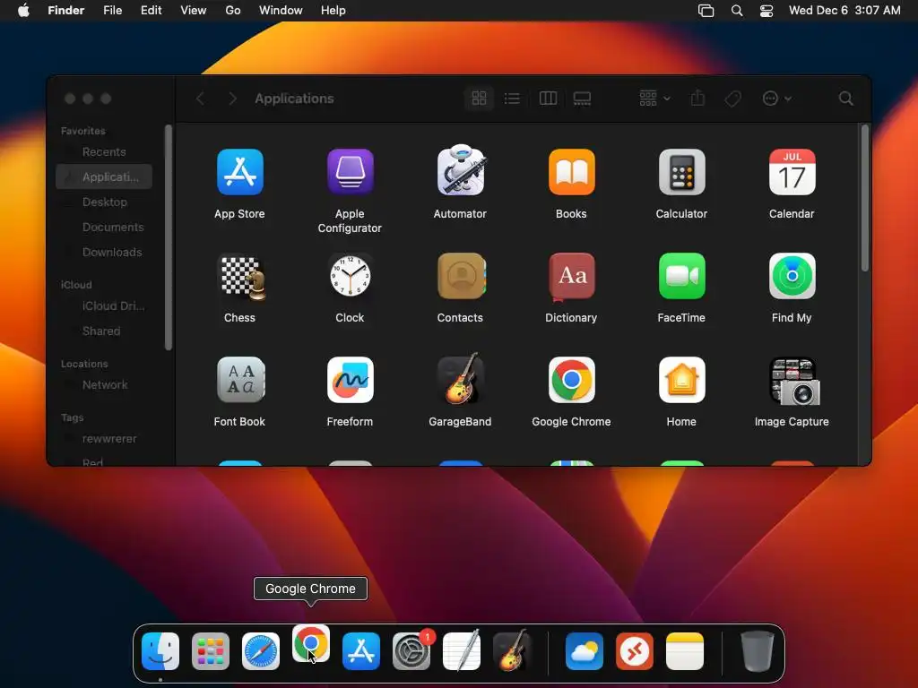
Task: Select the Freeform app icon
Action: 350,380
